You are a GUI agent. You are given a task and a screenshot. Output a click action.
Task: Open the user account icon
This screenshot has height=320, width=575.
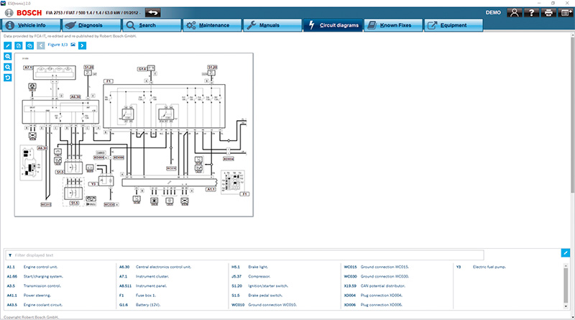click(x=515, y=13)
